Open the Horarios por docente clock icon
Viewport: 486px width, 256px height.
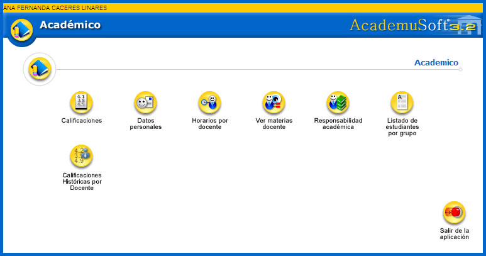click(210, 103)
